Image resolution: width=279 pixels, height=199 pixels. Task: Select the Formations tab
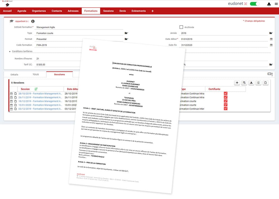pos(91,11)
